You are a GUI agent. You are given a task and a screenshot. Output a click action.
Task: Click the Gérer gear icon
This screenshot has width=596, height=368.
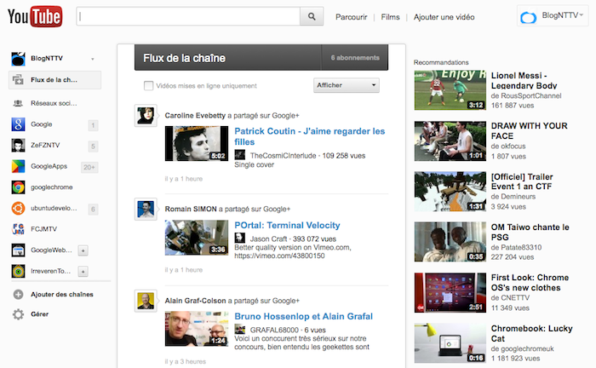click(x=18, y=314)
